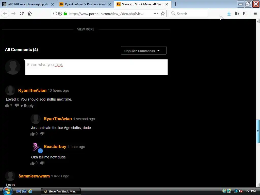Open Switch between windows quick launch icon
260x195 pixels.
tap(24, 191)
